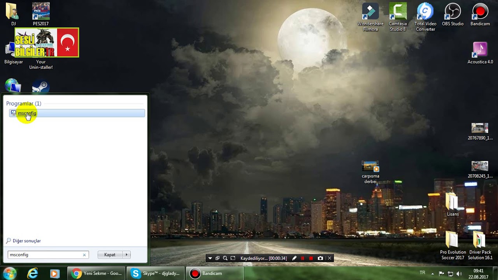Open the volume speaker tray icon
This screenshot has height=280, width=498.
(x=459, y=273)
